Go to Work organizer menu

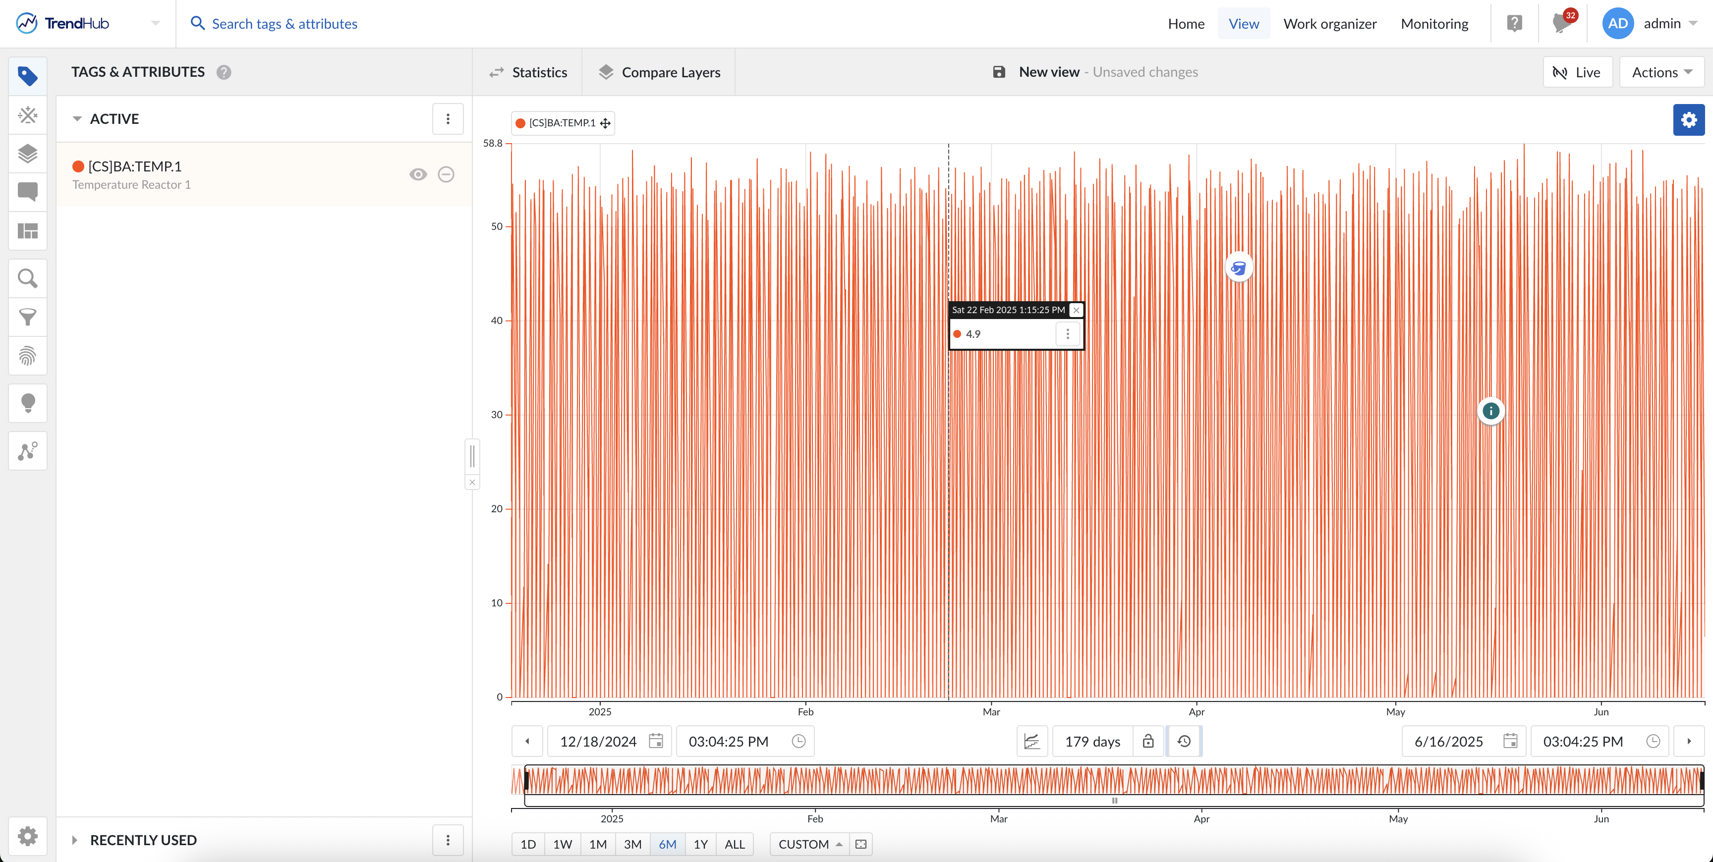(1329, 23)
